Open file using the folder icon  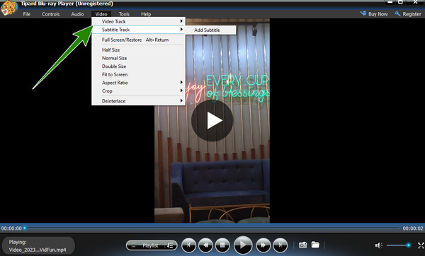tap(315, 245)
